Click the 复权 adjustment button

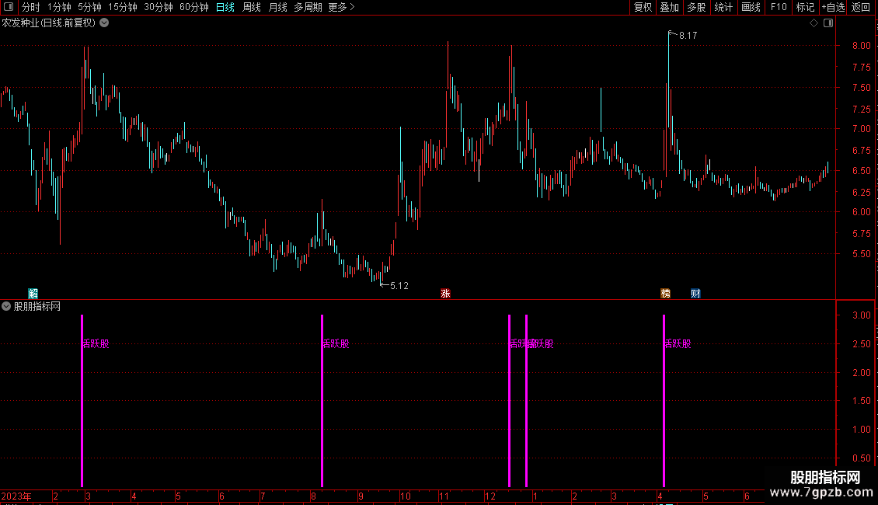tap(643, 7)
